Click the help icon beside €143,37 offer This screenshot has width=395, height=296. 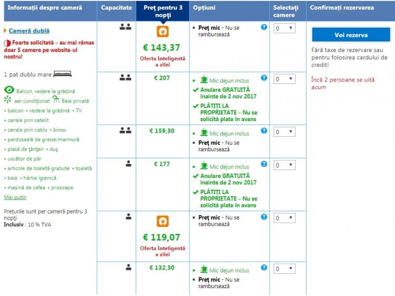coord(264,27)
